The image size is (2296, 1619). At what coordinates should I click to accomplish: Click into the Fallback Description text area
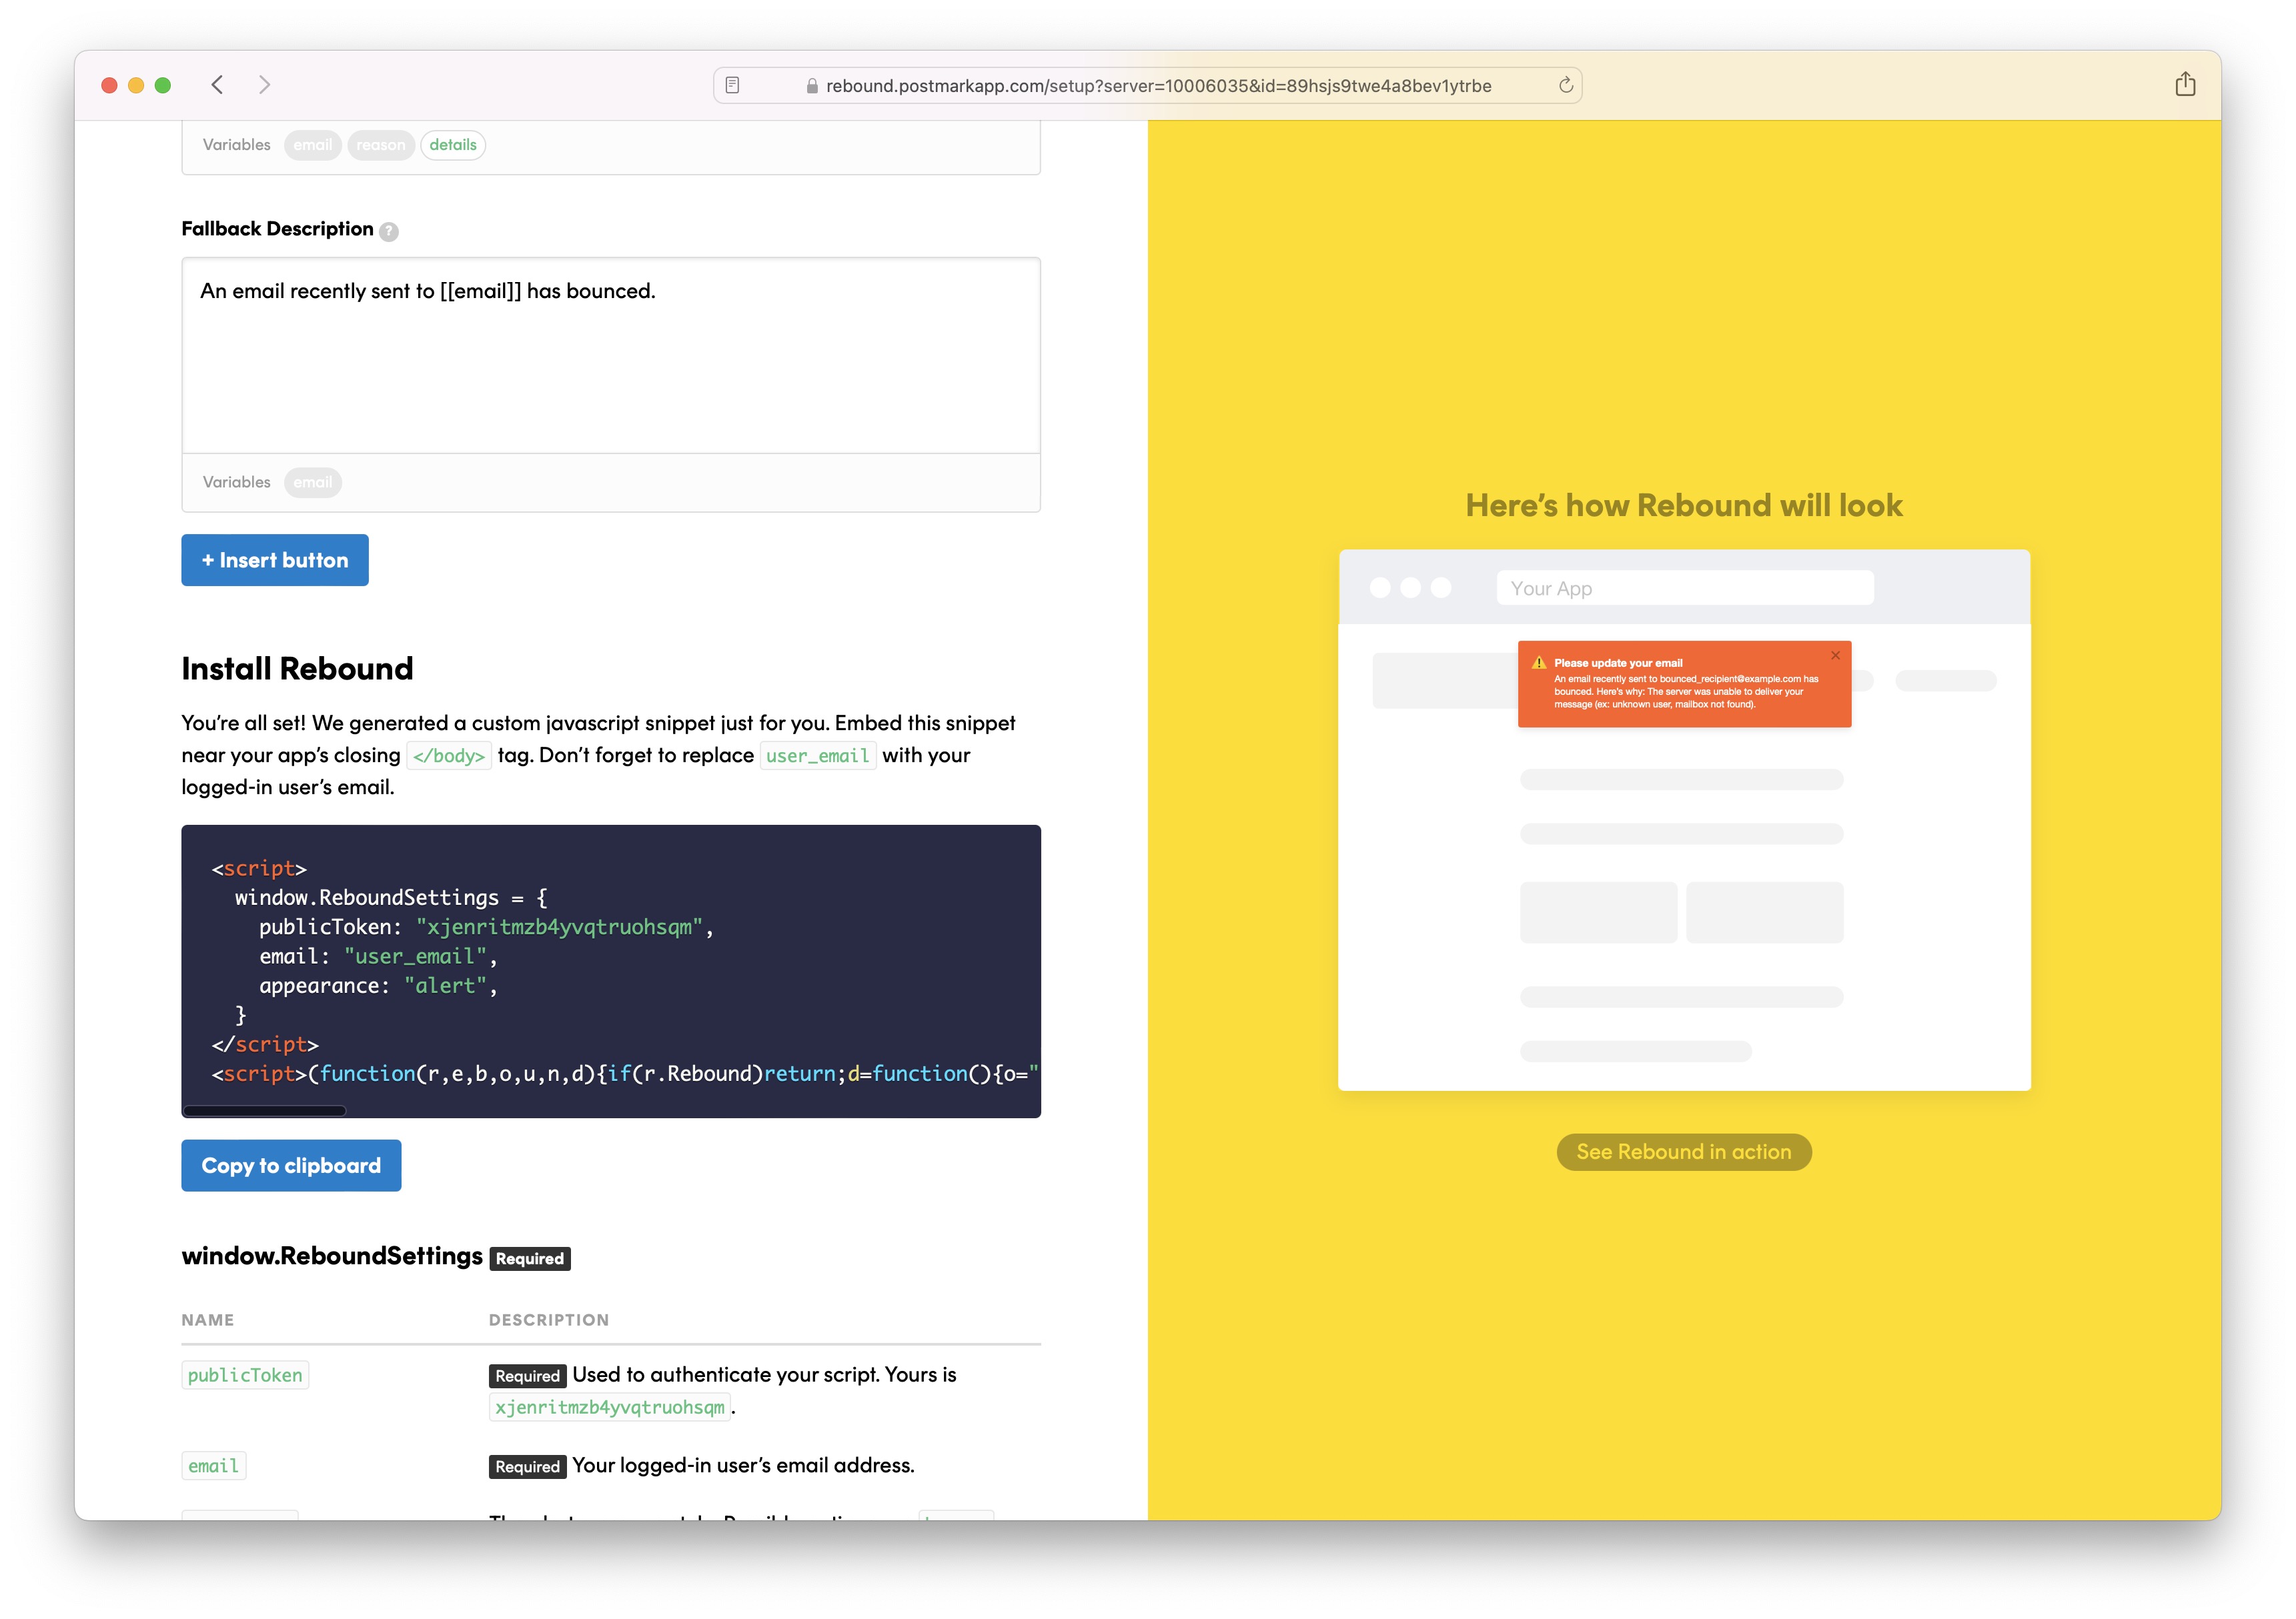point(611,356)
